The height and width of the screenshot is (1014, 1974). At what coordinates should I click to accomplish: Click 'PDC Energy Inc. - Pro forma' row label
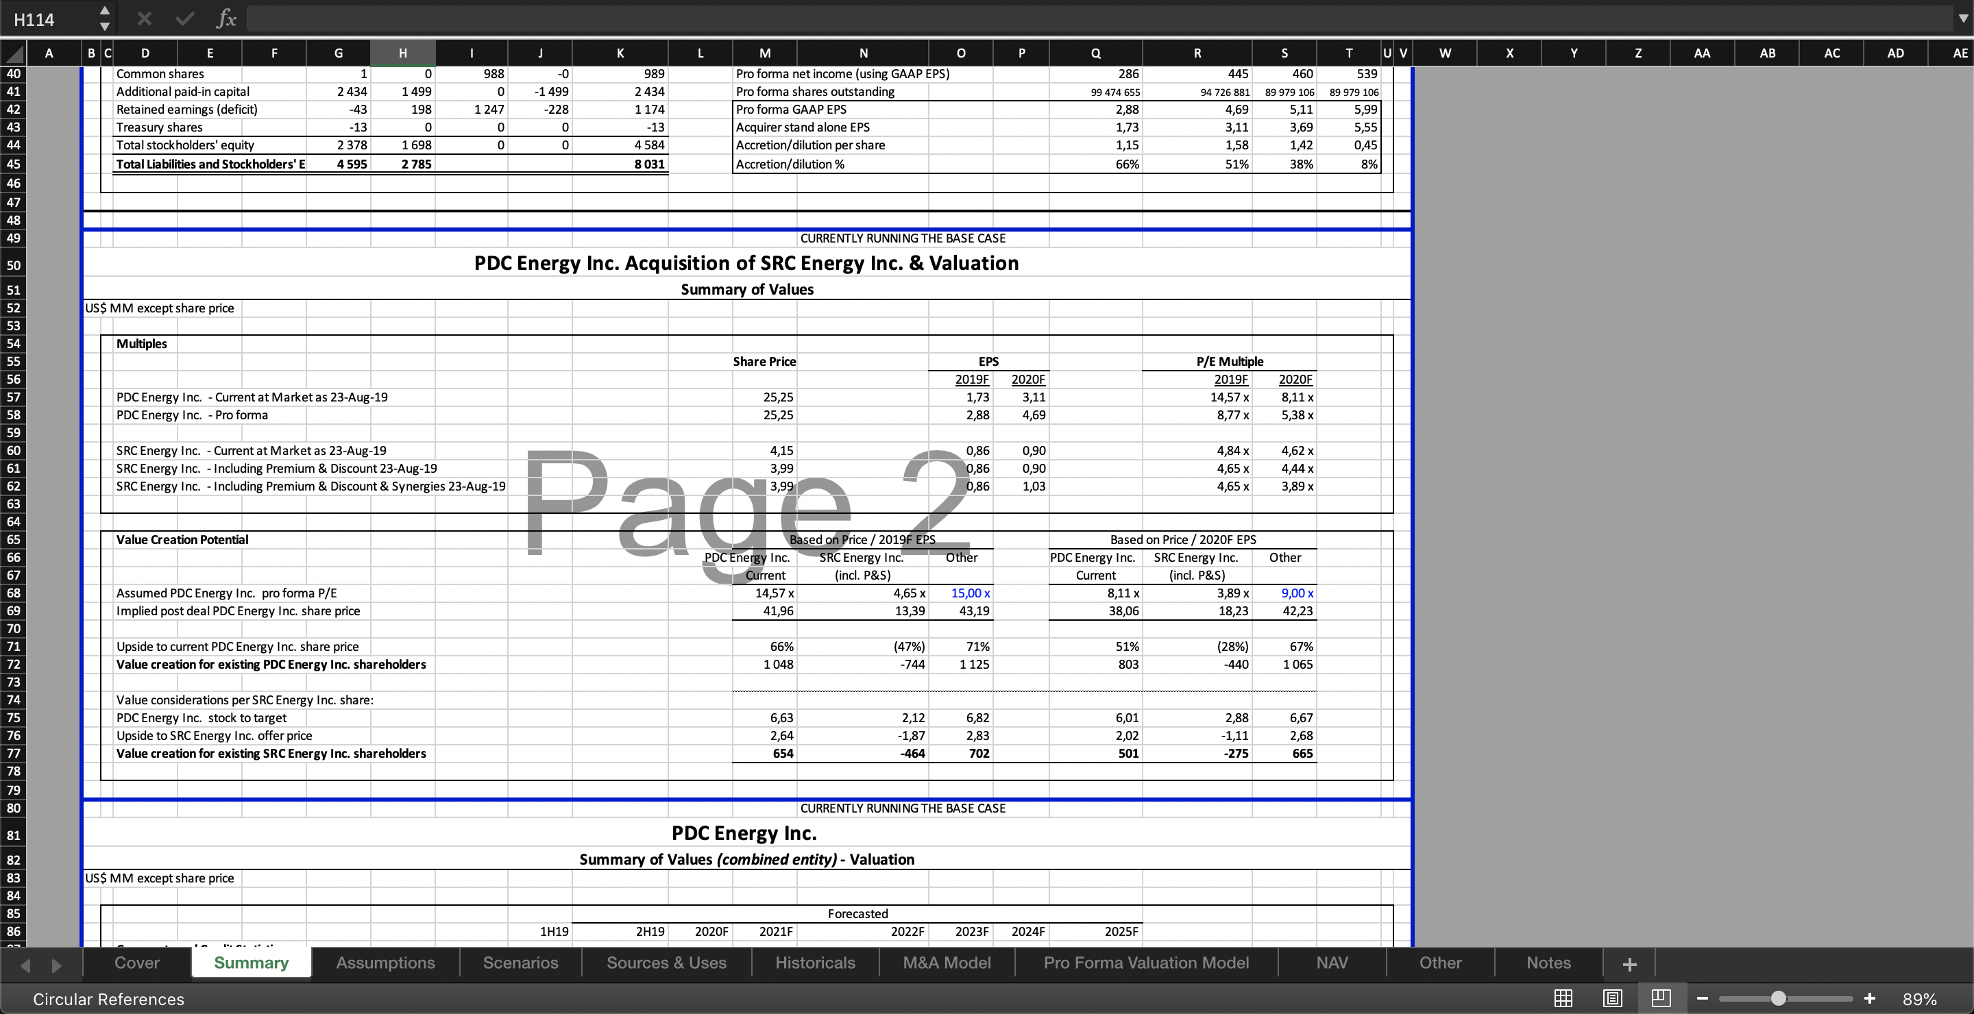pos(192,415)
